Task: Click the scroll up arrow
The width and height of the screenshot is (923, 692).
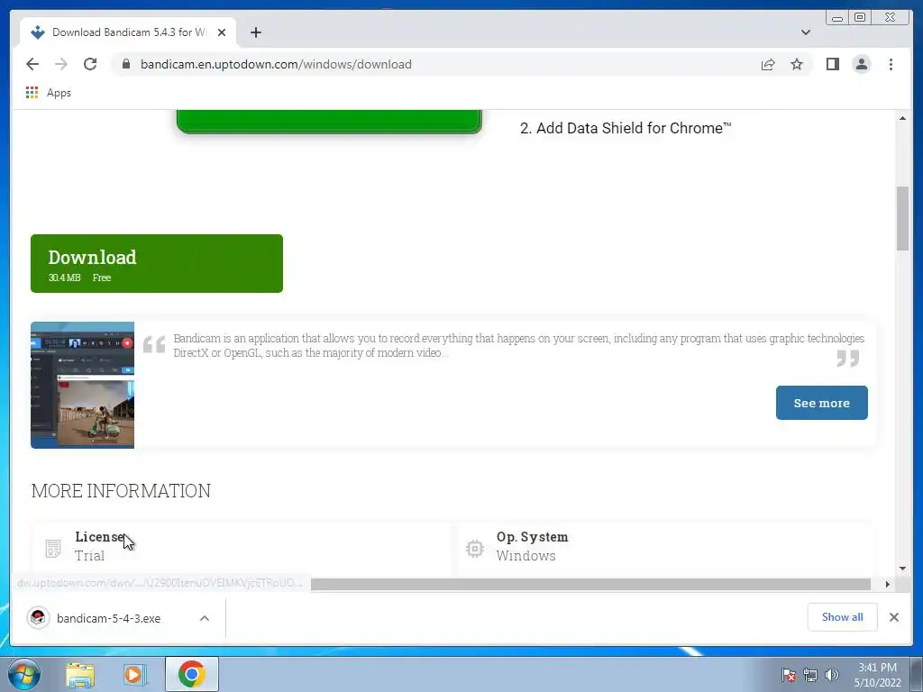Action: click(902, 118)
